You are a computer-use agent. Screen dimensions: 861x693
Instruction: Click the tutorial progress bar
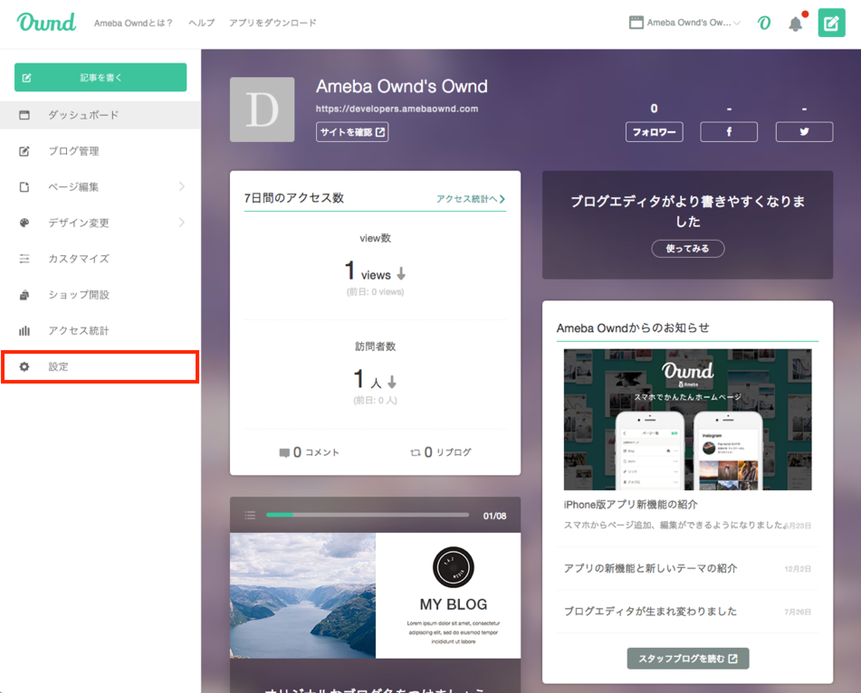point(368,515)
